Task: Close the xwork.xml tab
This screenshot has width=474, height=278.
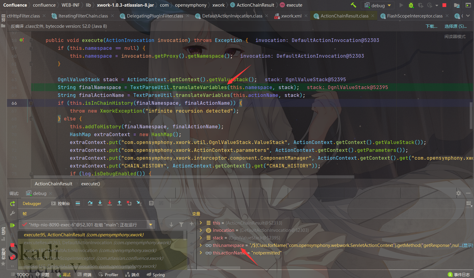Action: (306, 16)
